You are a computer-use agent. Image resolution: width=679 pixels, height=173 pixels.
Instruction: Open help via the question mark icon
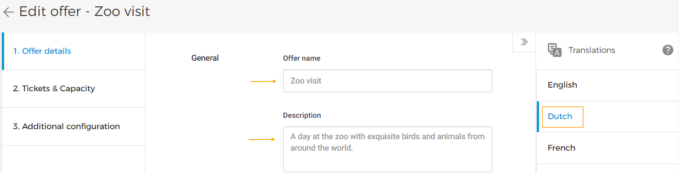668,50
